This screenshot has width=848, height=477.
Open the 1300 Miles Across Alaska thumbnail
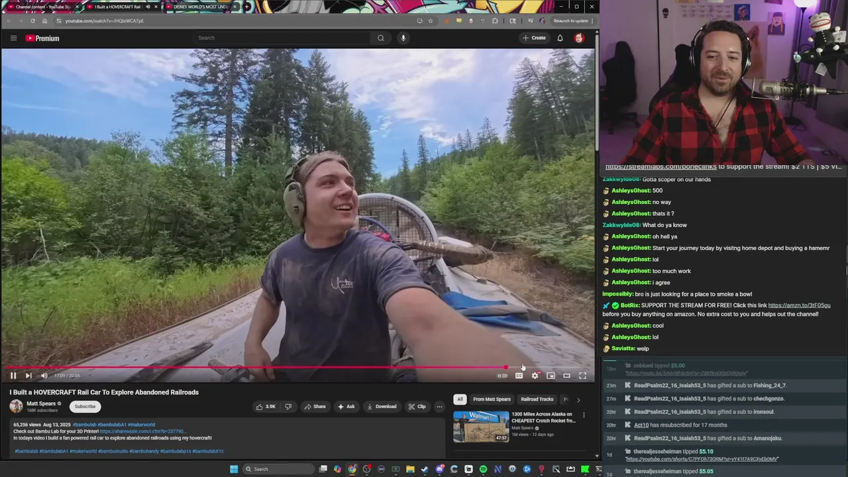pos(481,427)
